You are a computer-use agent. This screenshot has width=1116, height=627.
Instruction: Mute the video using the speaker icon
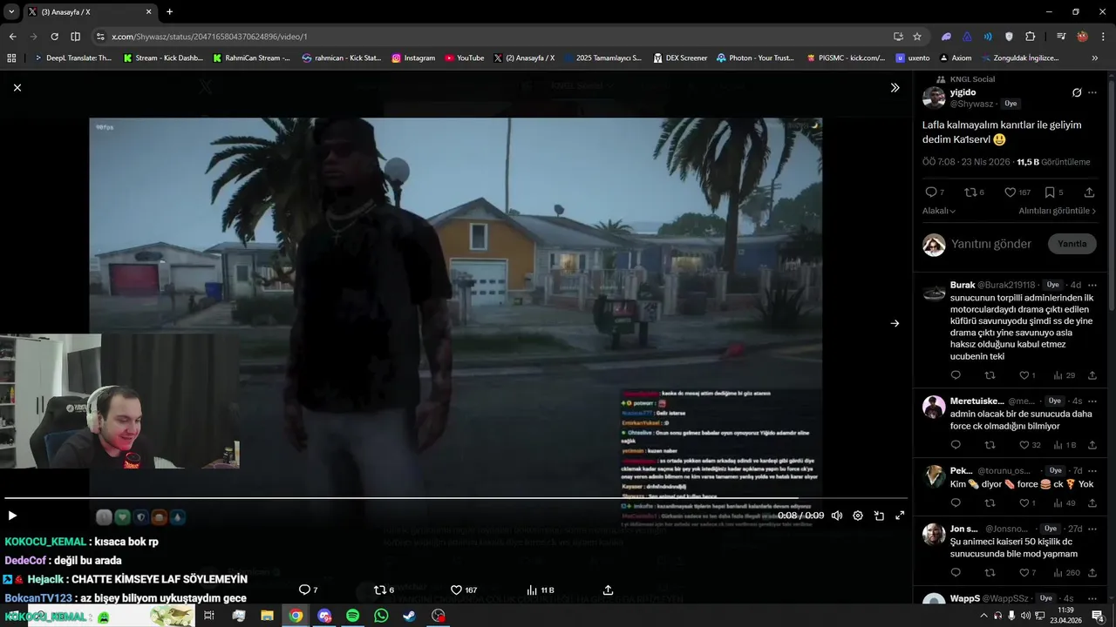[x=837, y=516]
